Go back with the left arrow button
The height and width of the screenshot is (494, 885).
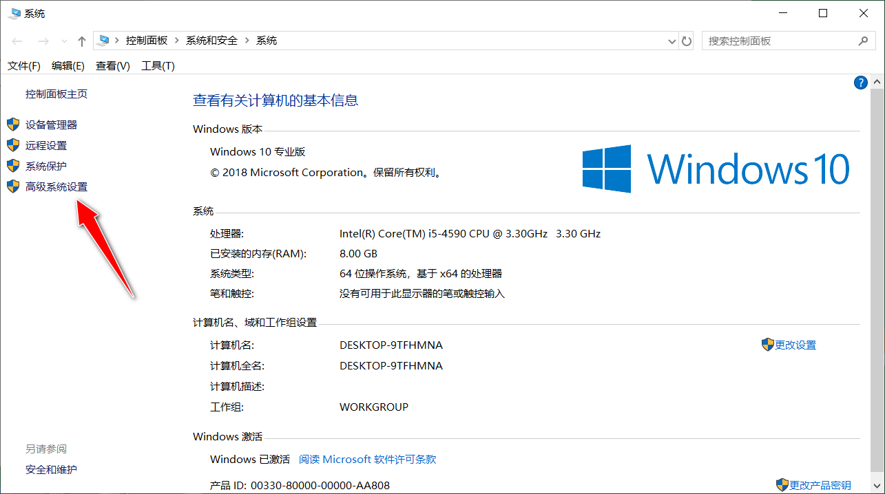click(17, 41)
